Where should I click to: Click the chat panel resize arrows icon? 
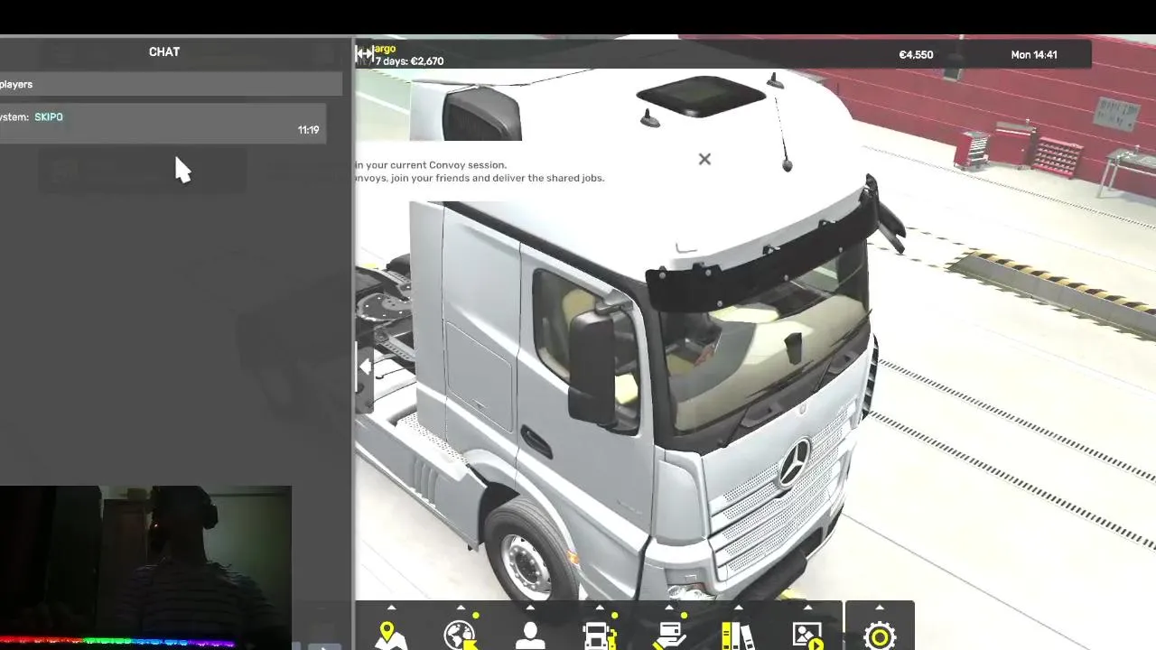[364, 54]
